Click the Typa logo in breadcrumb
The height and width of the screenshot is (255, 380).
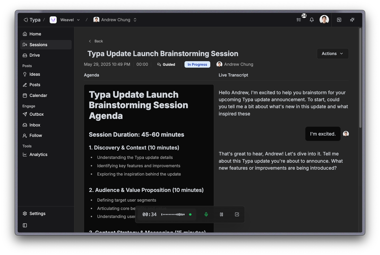click(x=32, y=20)
